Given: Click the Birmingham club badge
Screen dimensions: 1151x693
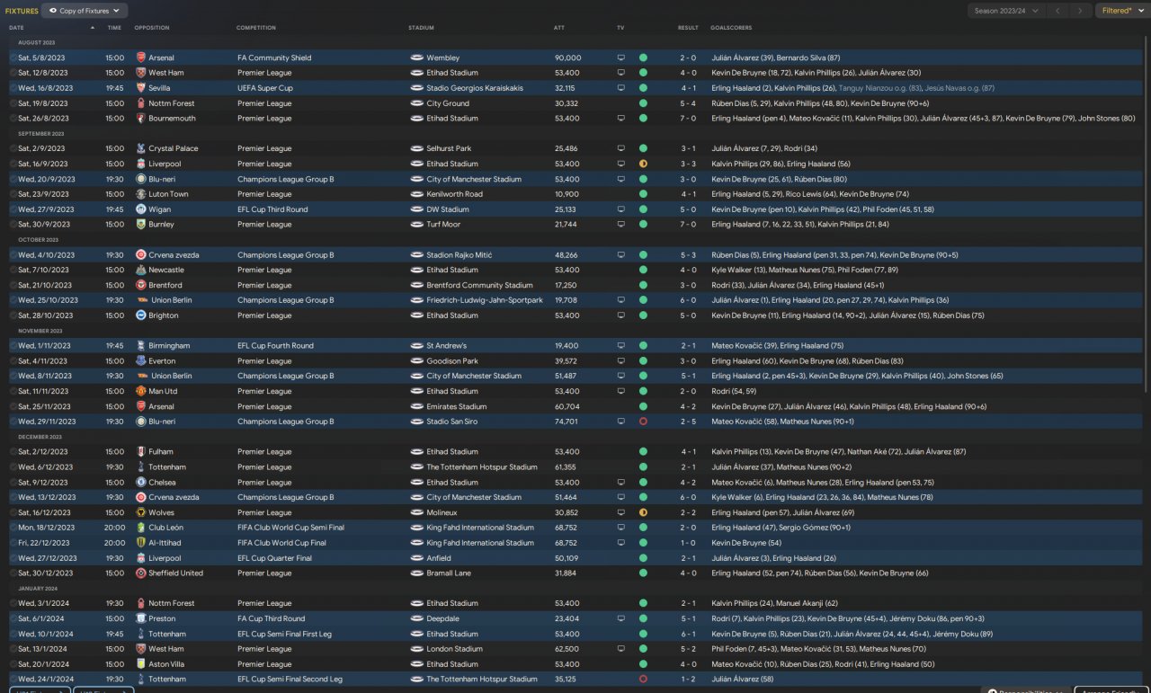Looking at the screenshot, I should pyautogui.click(x=140, y=345).
